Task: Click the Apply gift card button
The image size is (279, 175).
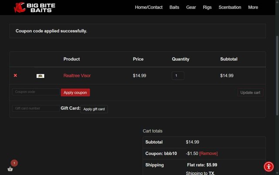Action: (94, 109)
